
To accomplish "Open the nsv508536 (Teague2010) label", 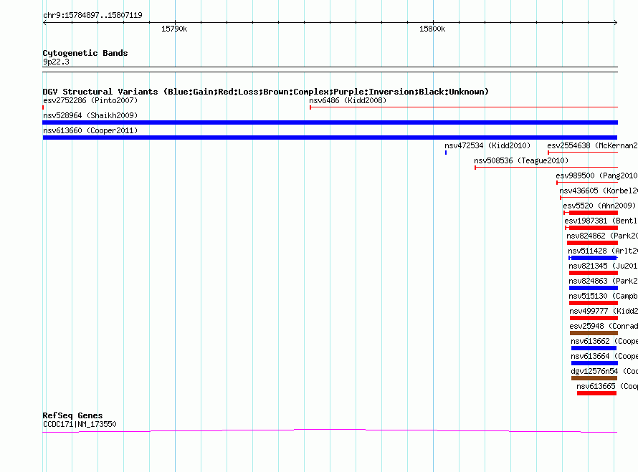I will point(521,160).
